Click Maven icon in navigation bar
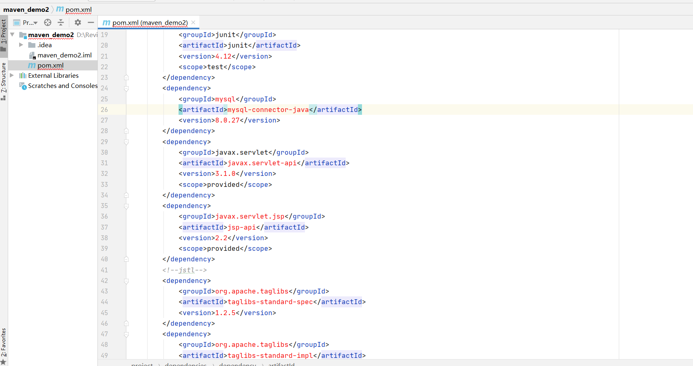Viewport: 693px width, 366px height. [x=60, y=9]
